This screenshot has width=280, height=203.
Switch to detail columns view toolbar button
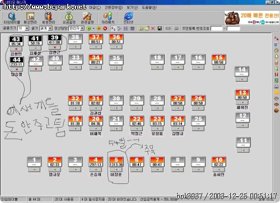coord(132,29)
